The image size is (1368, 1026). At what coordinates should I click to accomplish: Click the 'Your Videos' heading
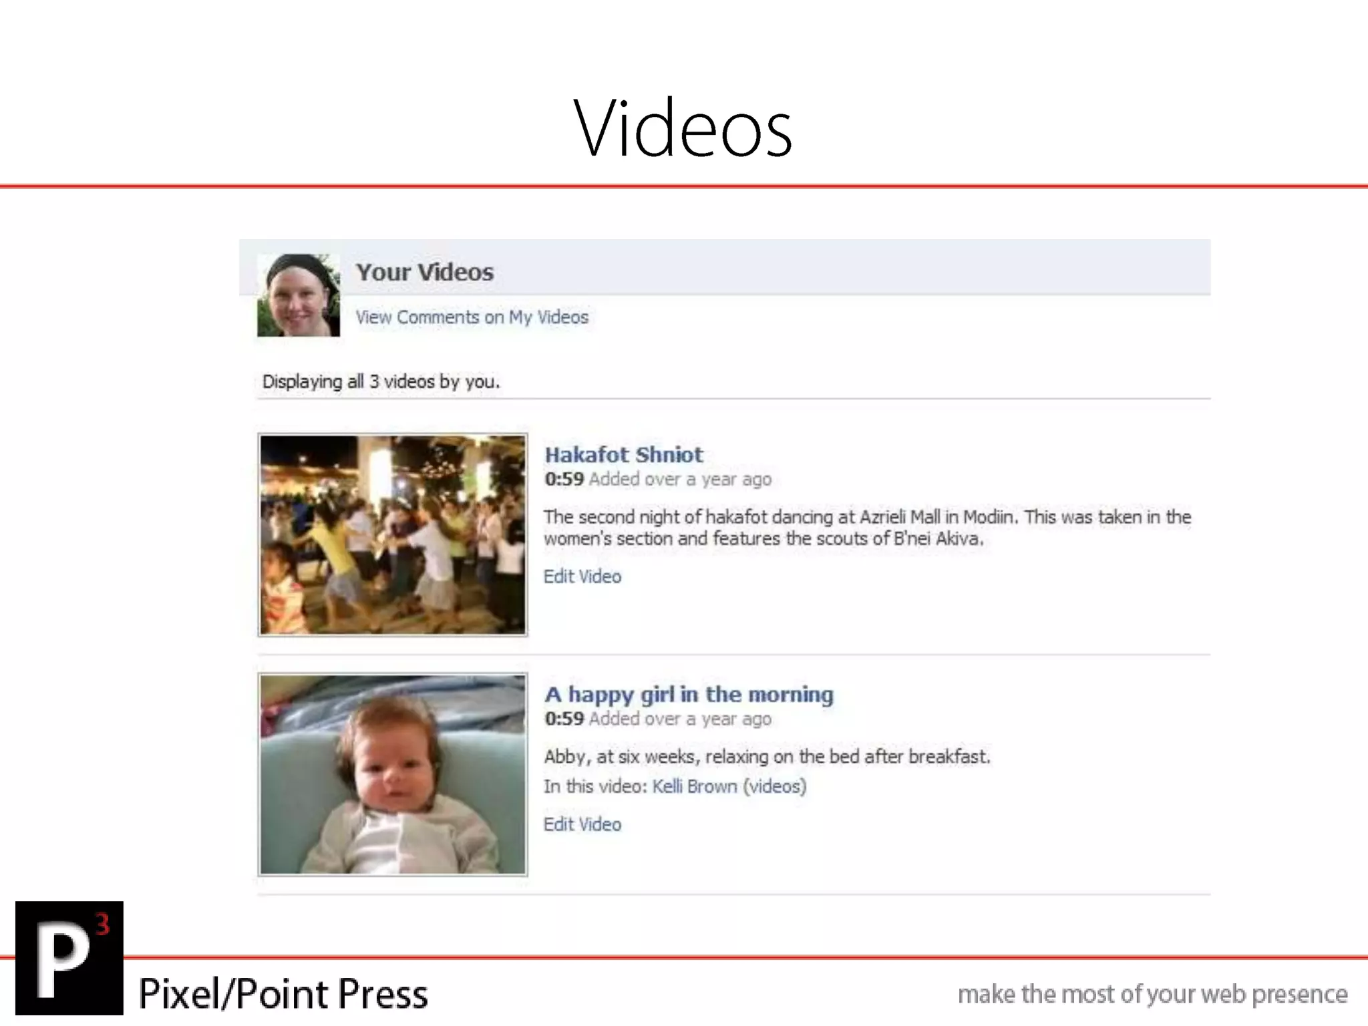click(425, 272)
